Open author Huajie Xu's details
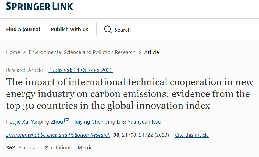Image resolution: width=259 pixels, height=157 pixels. (x=17, y=122)
